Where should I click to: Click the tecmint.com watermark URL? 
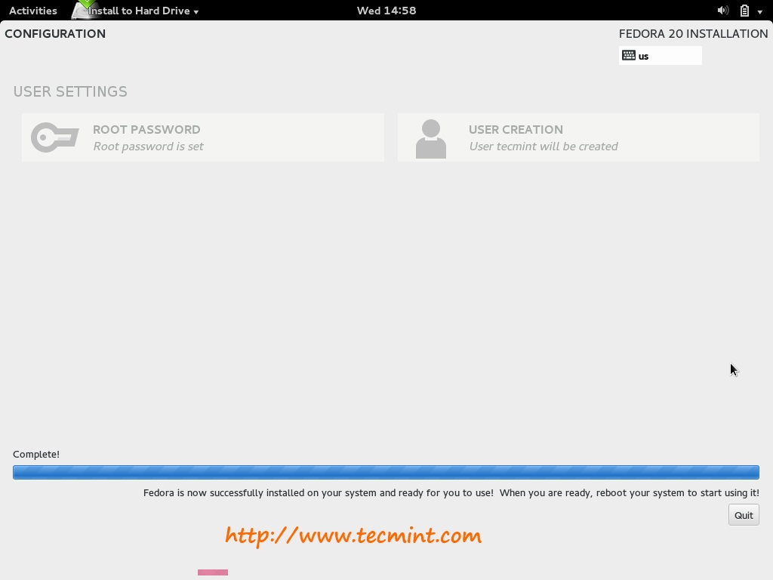coord(353,535)
